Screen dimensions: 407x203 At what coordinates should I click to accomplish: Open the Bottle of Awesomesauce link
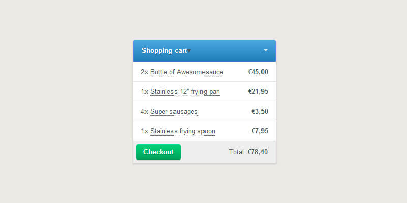pos(187,72)
